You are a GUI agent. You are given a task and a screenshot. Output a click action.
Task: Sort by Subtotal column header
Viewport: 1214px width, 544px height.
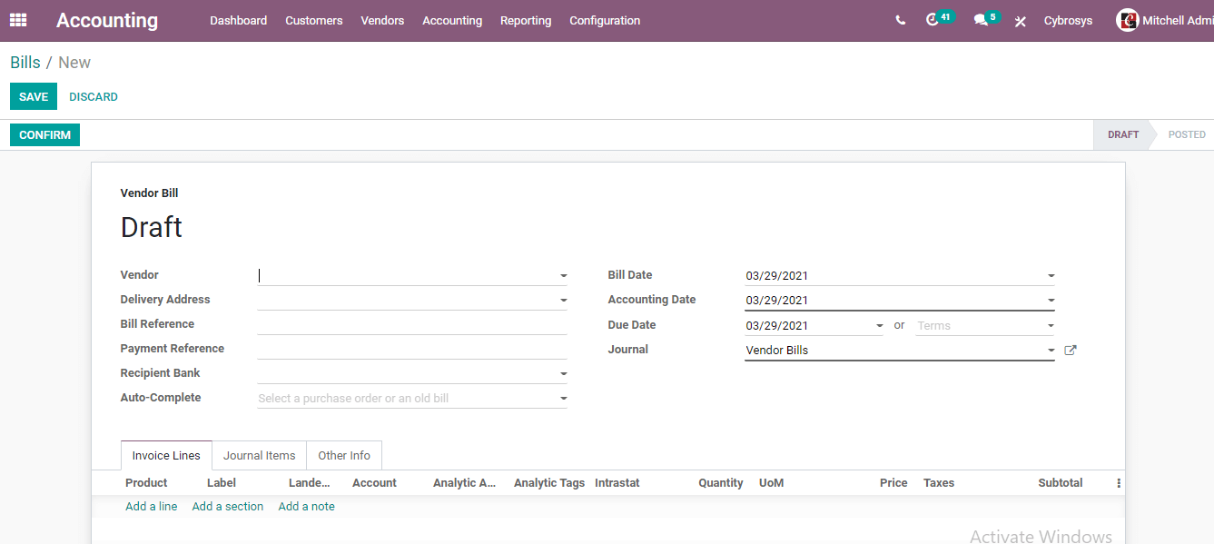tap(1061, 483)
